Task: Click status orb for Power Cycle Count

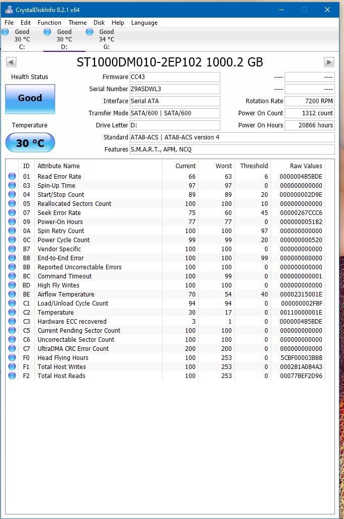Action: point(12,240)
